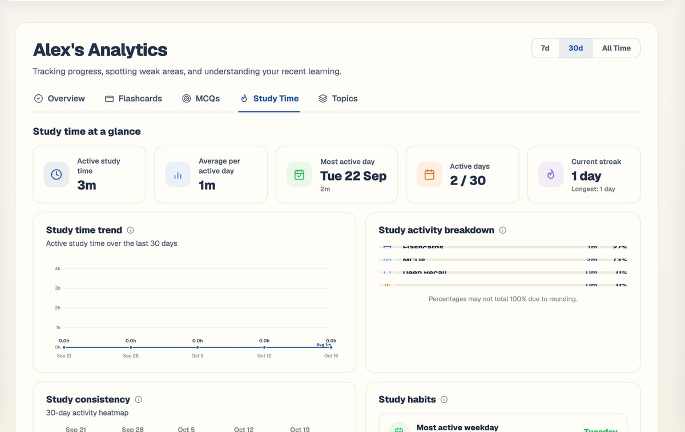Click the 'Study time at a glance' heading
685x432 pixels.
tap(87, 131)
